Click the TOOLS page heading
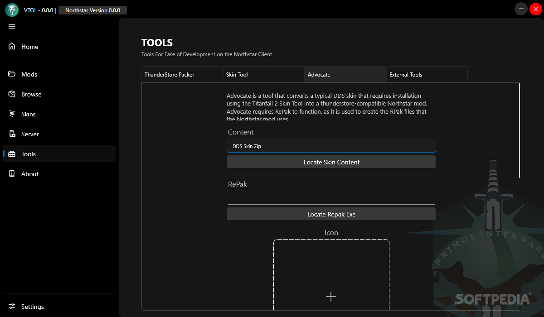 coord(157,43)
